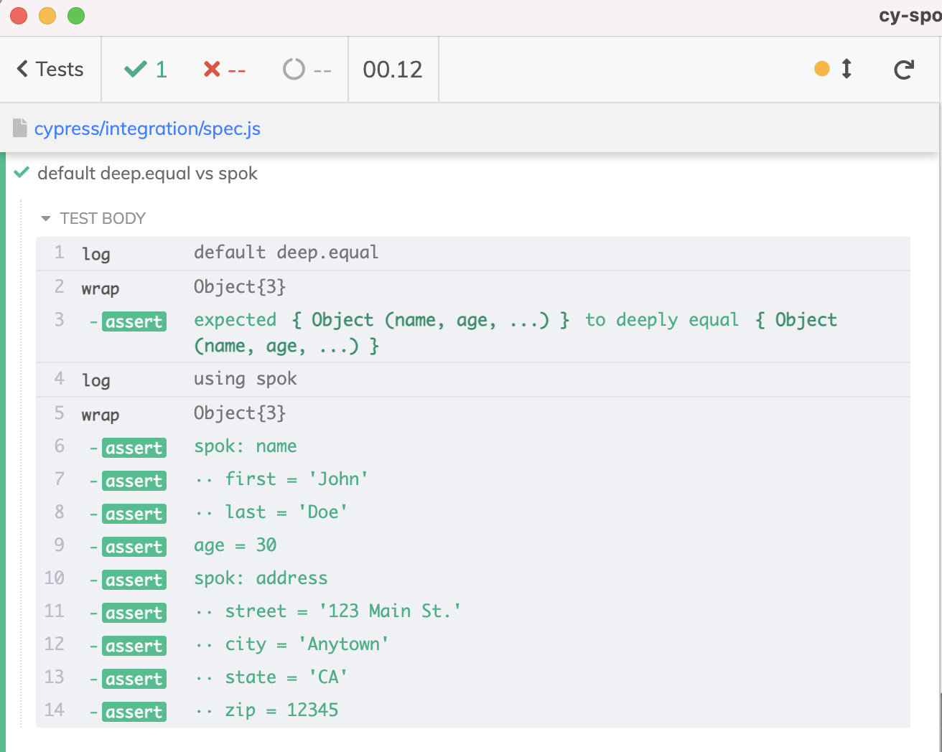
Task: Minimize the window with the yellow button
Action: click(47, 15)
